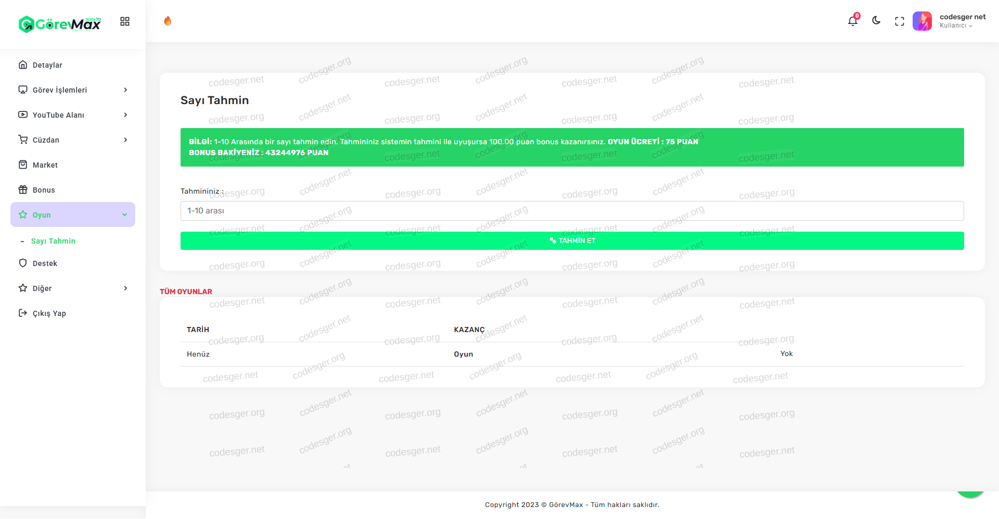999x519 pixels.
Task: Expand the YouTube Alanı menu arrow
Action: (x=125, y=115)
